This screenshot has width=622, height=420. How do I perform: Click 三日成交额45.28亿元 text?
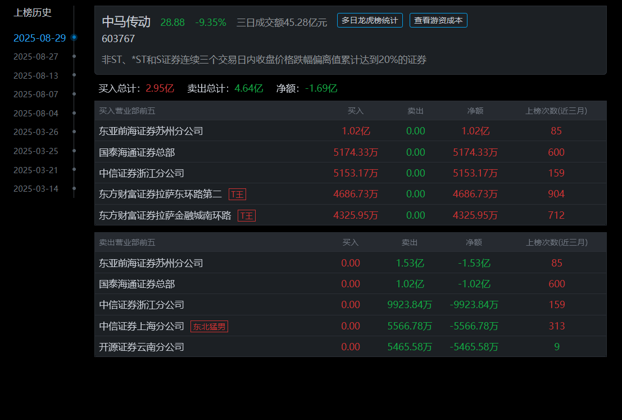pos(282,22)
